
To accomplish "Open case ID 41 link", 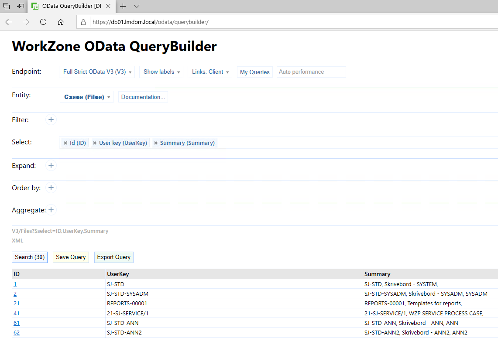I will (17, 313).
